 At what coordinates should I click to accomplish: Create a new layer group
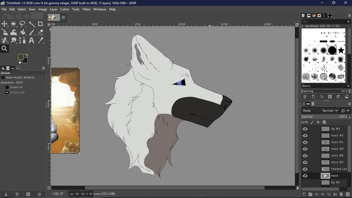pos(310,194)
